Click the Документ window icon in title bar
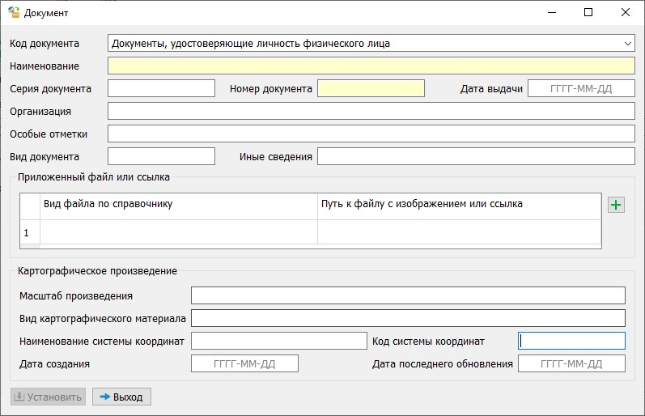Image resolution: width=645 pixels, height=416 pixels. point(13,13)
